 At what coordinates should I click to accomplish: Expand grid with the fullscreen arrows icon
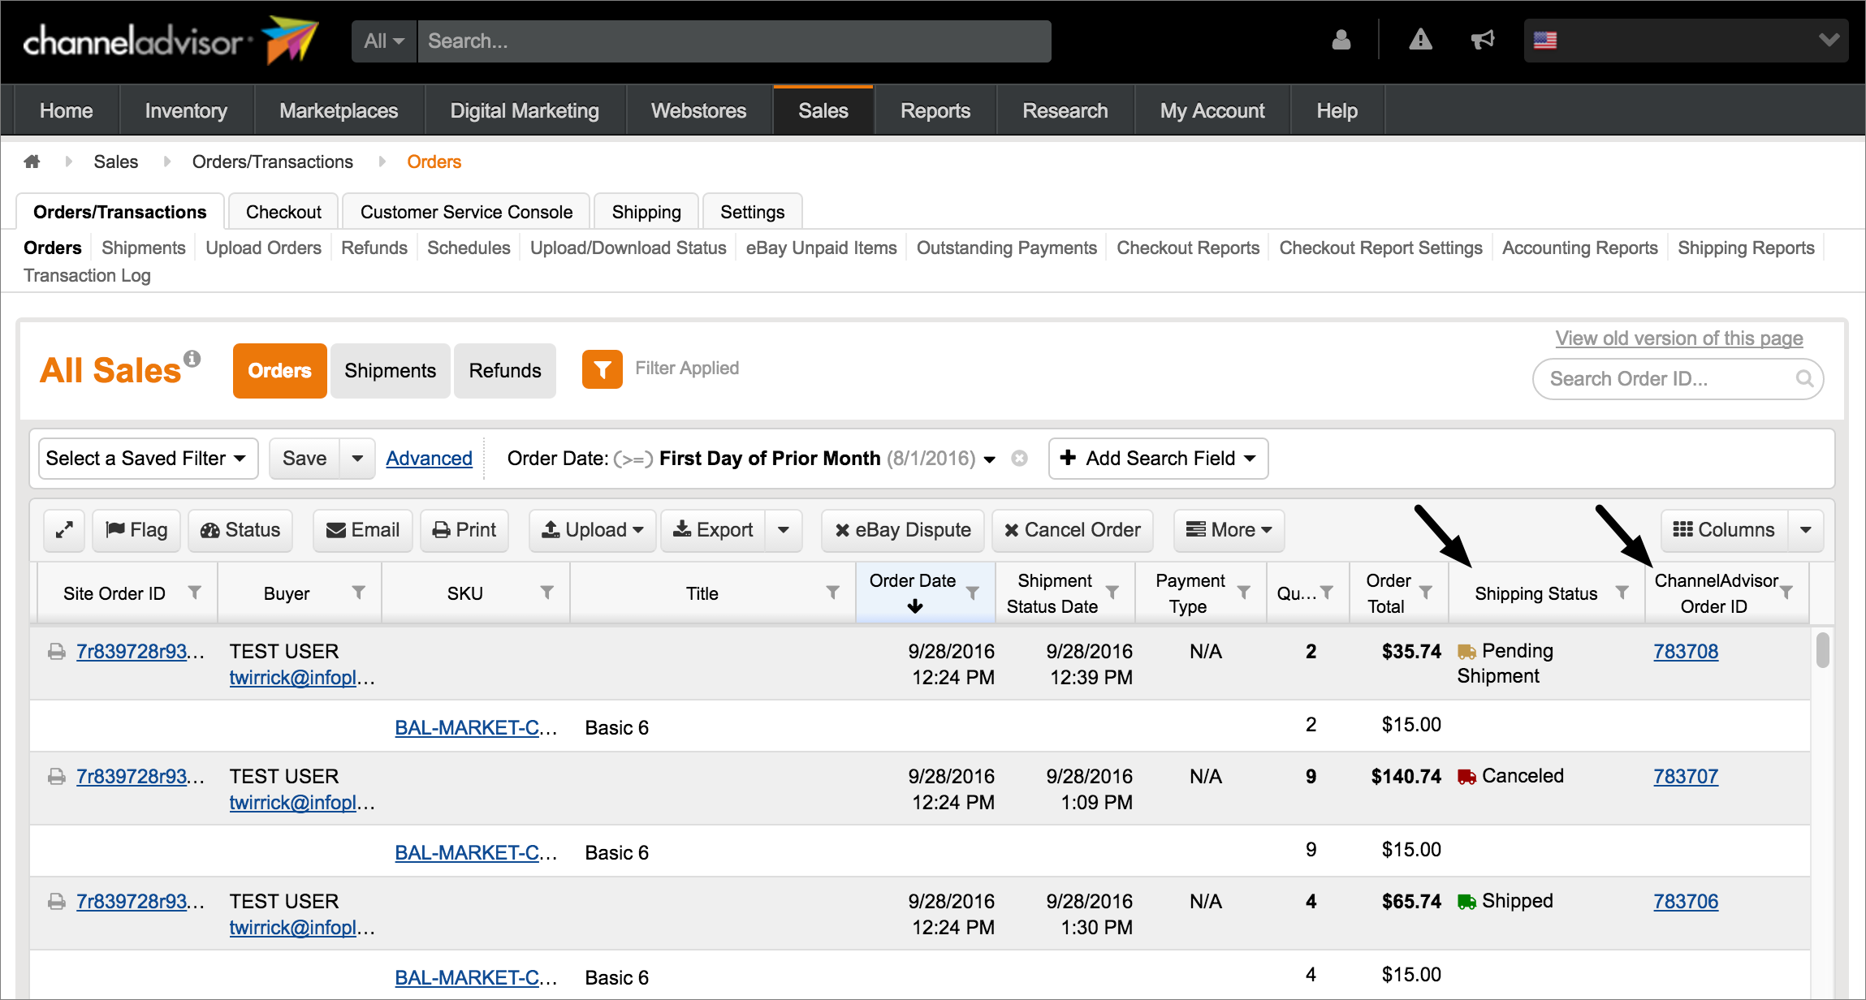pos(64,530)
